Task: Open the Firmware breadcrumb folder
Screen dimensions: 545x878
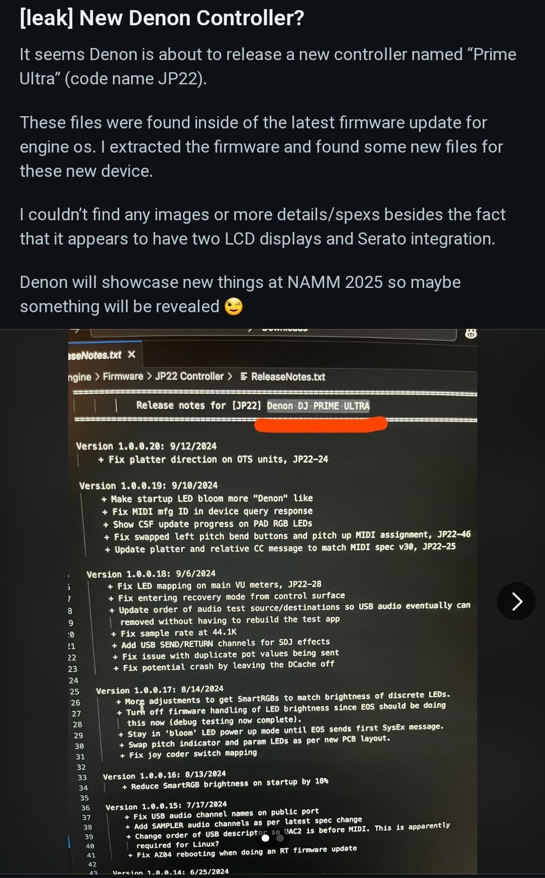Action: (123, 376)
